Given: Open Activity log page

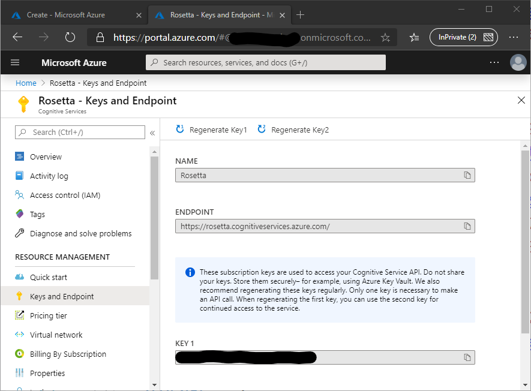Looking at the screenshot, I should point(49,176).
